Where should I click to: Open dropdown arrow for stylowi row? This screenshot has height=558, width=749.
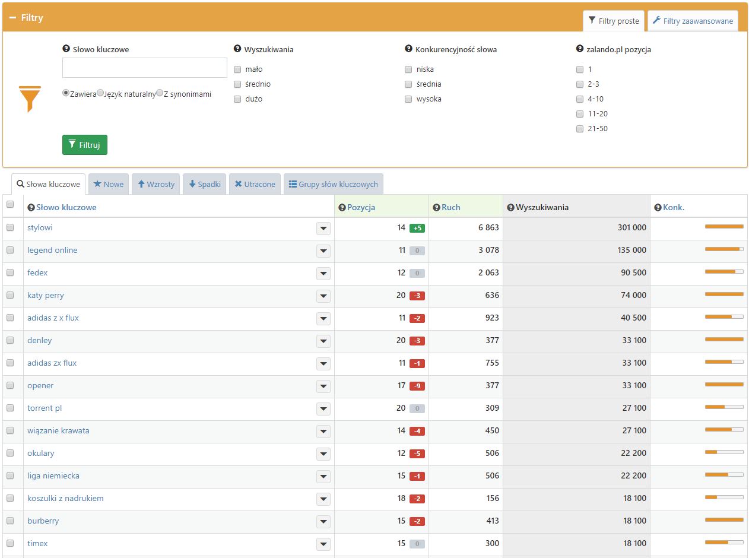pyautogui.click(x=323, y=229)
